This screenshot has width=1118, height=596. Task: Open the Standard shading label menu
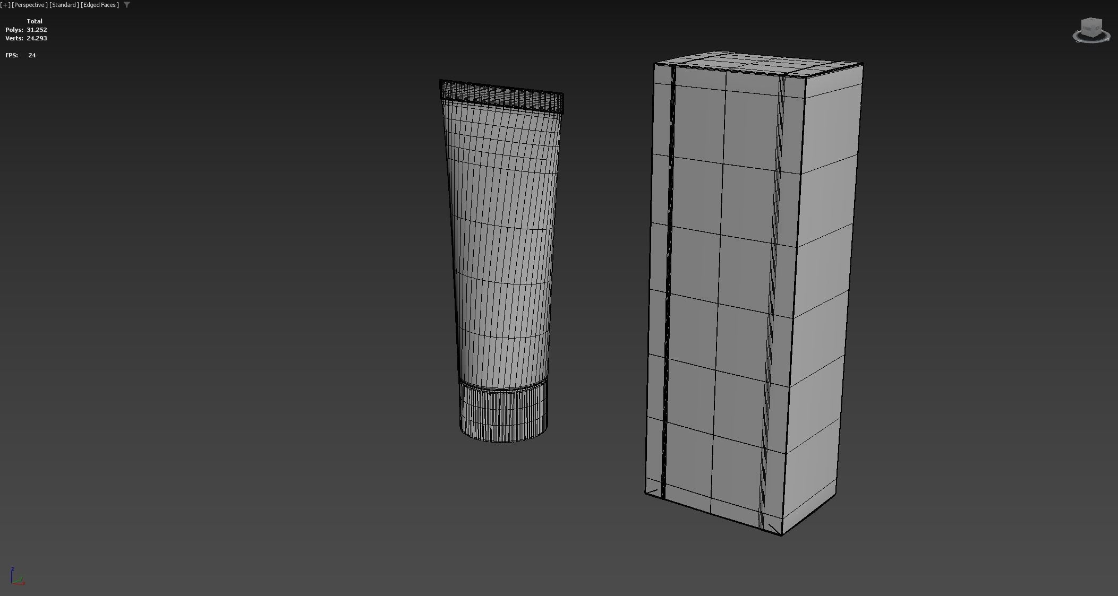pyautogui.click(x=64, y=5)
